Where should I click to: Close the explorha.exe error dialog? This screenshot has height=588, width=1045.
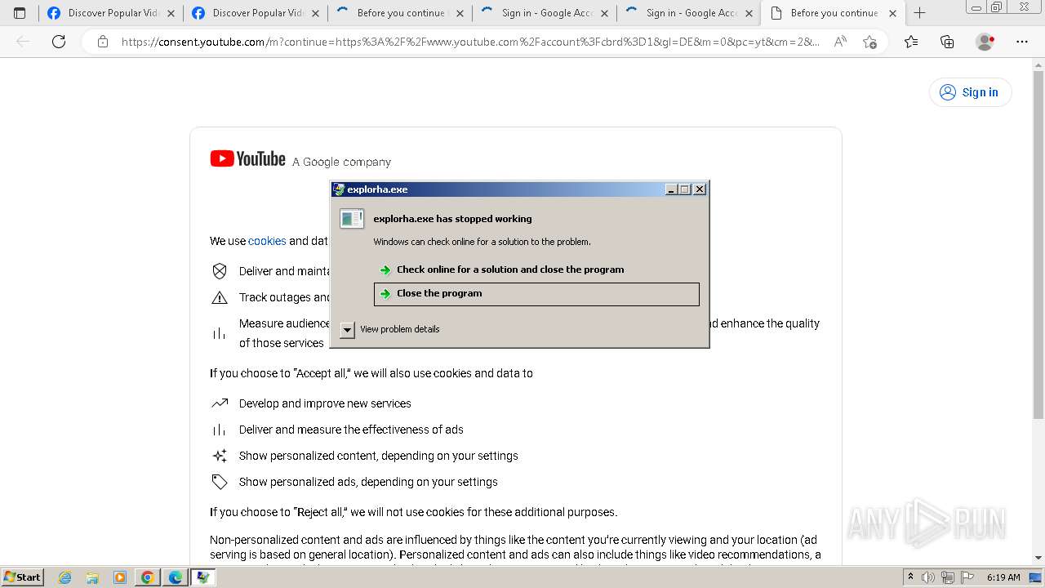700,189
